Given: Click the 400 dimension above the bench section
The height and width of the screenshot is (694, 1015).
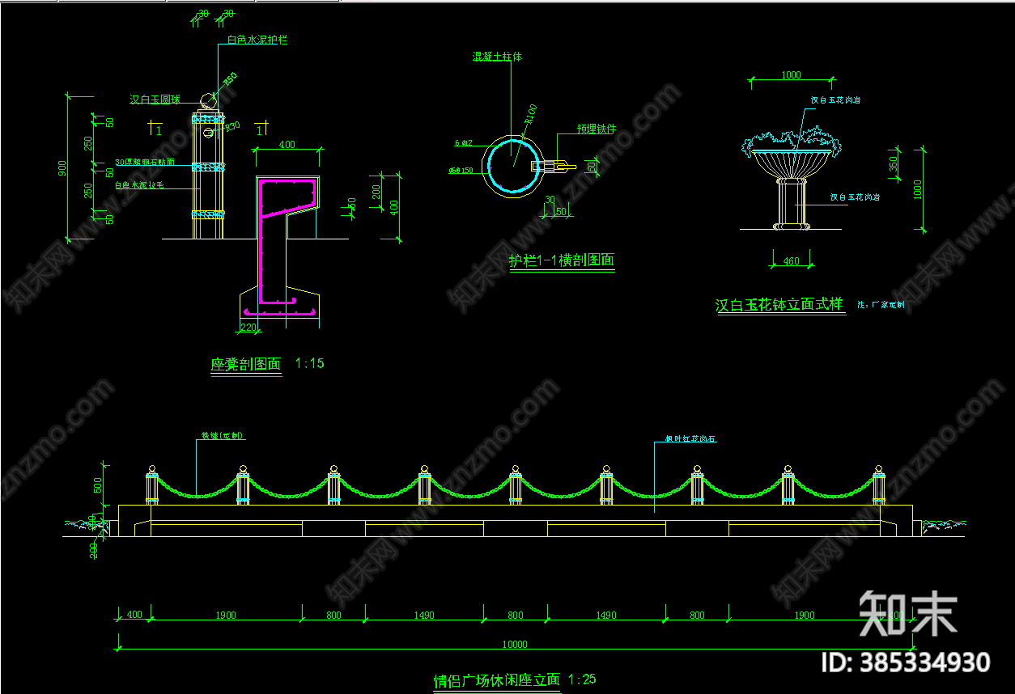Looking at the screenshot, I should pyautogui.click(x=287, y=145).
